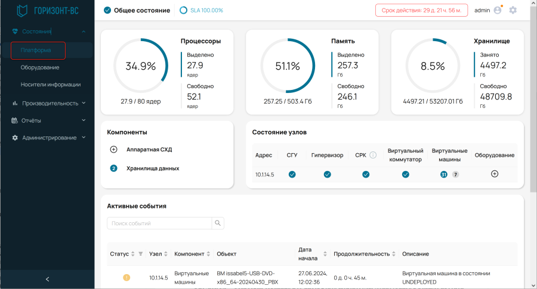Open settings via top-right gear icon
This screenshot has height=289, width=537.
tap(513, 10)
